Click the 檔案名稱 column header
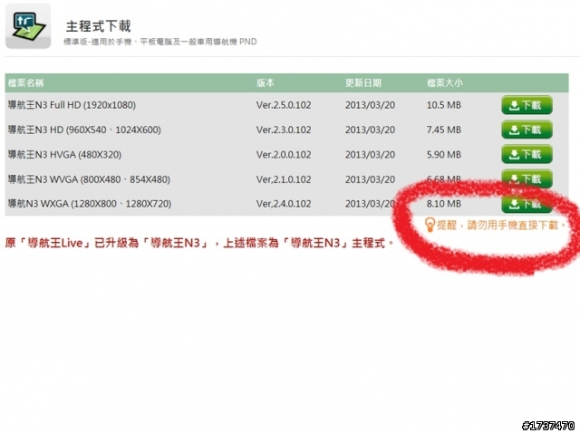 point(26,82)
